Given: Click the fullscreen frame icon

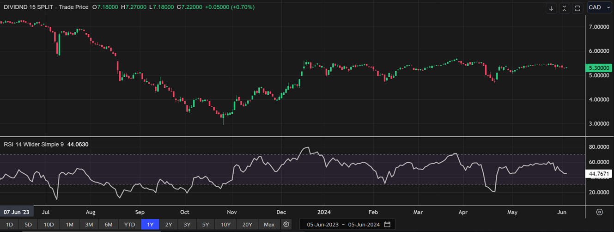Looking at the screenshot, I should click(577, 8).
